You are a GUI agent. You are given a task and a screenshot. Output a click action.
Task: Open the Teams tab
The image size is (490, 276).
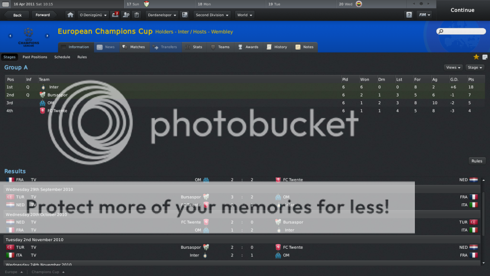click(x=221, y=47)
